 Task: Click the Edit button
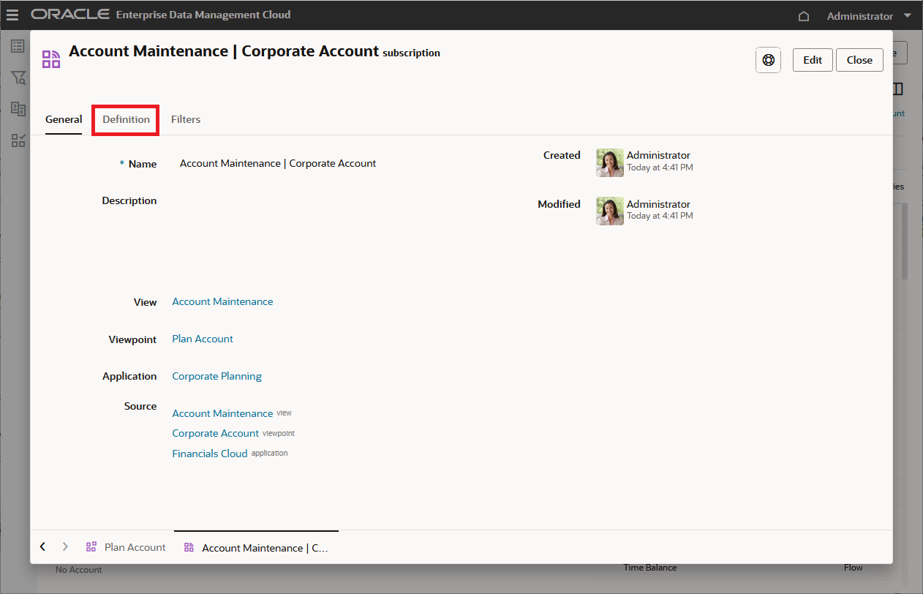tap(813, 60)
